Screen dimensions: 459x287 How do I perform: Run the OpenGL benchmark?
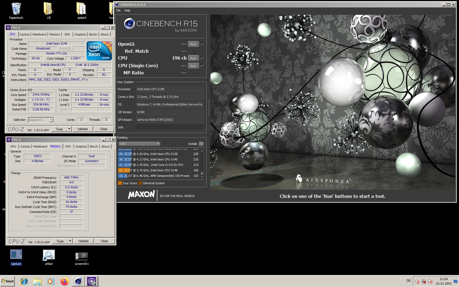click(x=193, y=44)
